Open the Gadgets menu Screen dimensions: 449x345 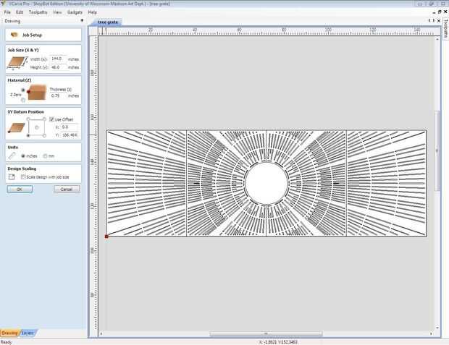pyautogui.click(x=75, y=12)
